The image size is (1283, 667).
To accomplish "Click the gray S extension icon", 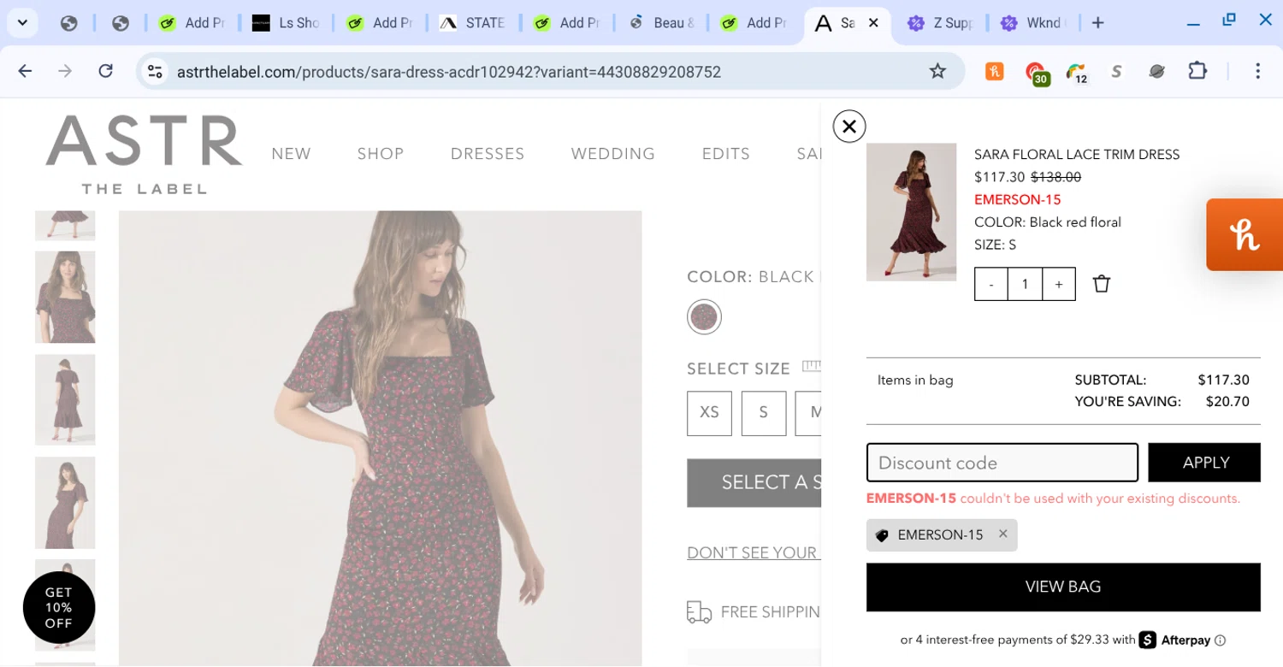I will (x=1116, y=72).
